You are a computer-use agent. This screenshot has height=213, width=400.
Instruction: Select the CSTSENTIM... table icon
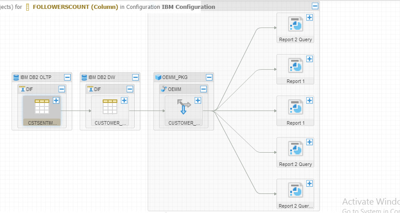pyautogui.click(x=42, y=106)
